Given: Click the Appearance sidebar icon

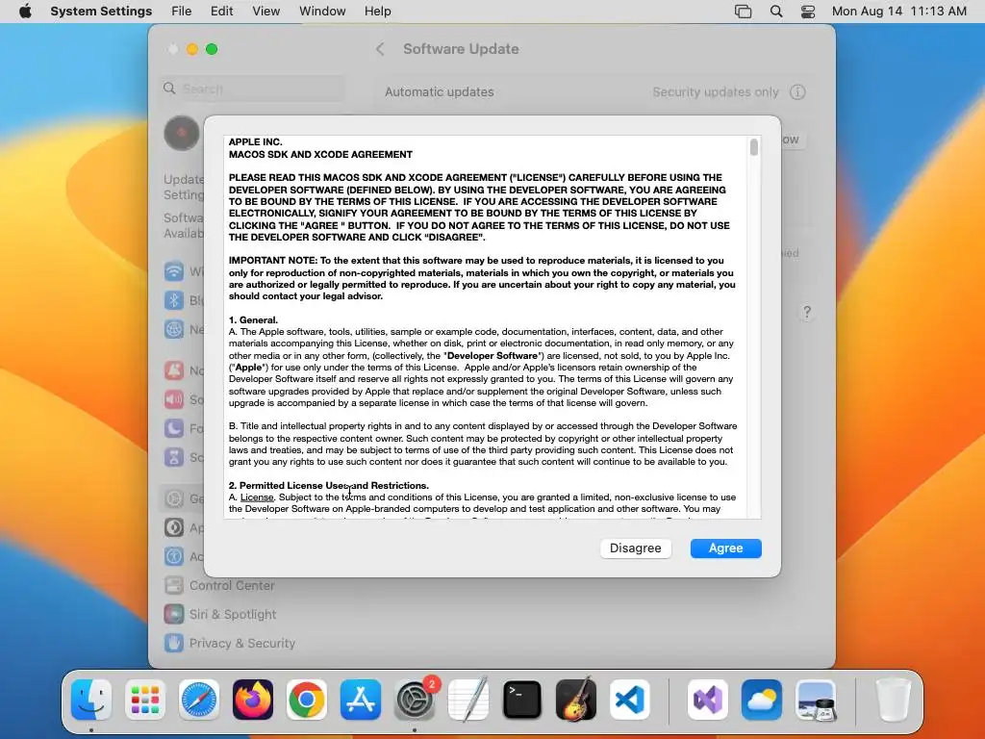Looking at the screenshot, I should click(174, 528).
